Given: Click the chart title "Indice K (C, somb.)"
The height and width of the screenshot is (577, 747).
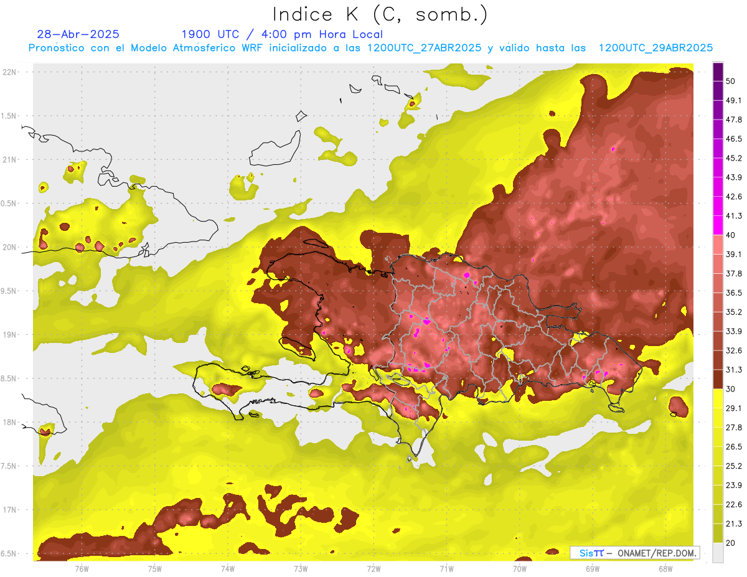Looking at the screenshot, I should tap(380, 15).
